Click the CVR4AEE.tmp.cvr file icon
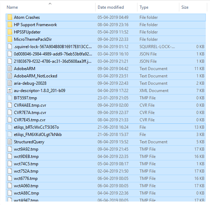The image size is (210, 205). coord(10,105)
